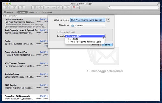Select the TrainingPeaks message
Screen dimensions: 162x103
(x=26, y=78)
